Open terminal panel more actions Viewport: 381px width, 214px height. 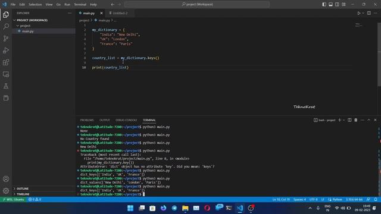coord(363,120)
